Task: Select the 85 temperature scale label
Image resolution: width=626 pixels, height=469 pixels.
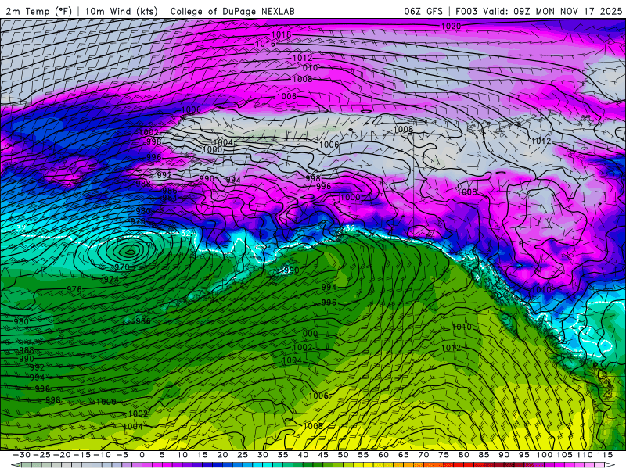Action: click(x=484, y=455)
